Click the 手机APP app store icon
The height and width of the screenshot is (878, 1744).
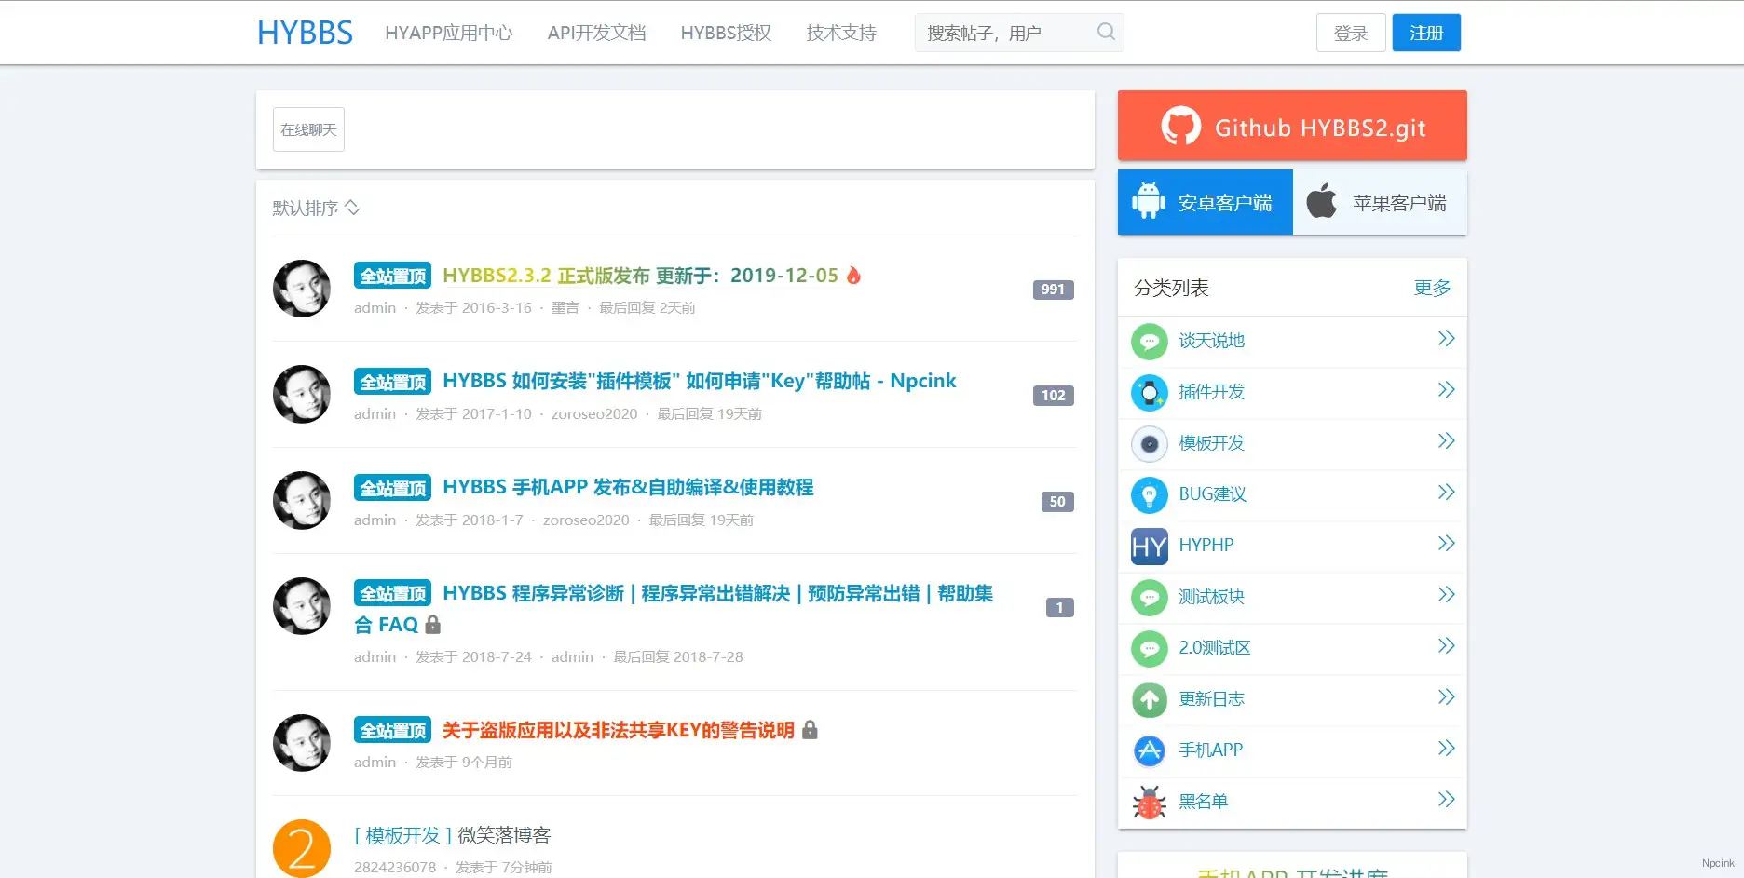[1150, 750]
